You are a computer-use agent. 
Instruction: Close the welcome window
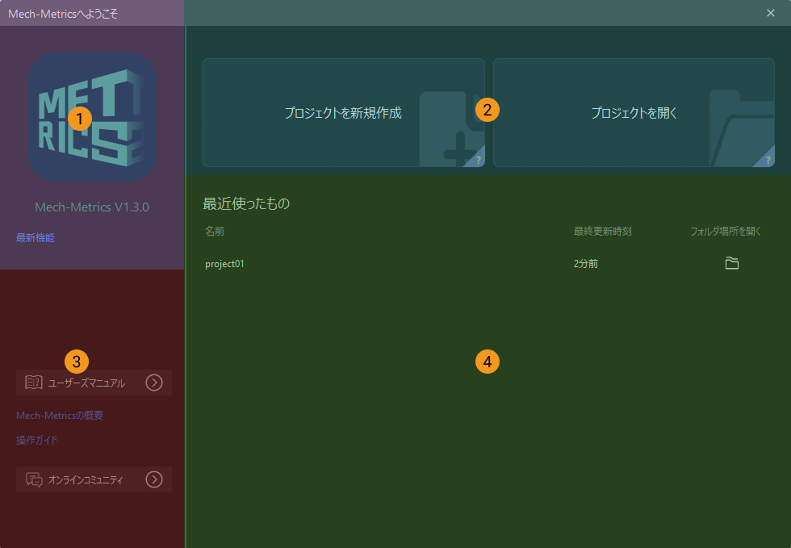(770, 13)
